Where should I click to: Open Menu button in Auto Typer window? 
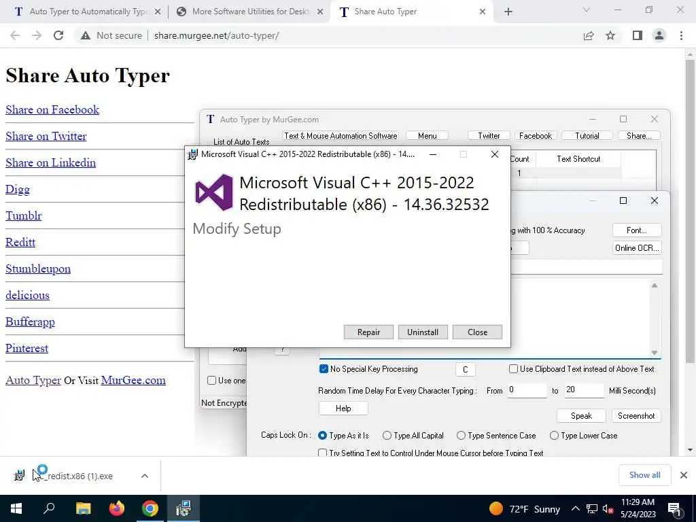(427, 136)
